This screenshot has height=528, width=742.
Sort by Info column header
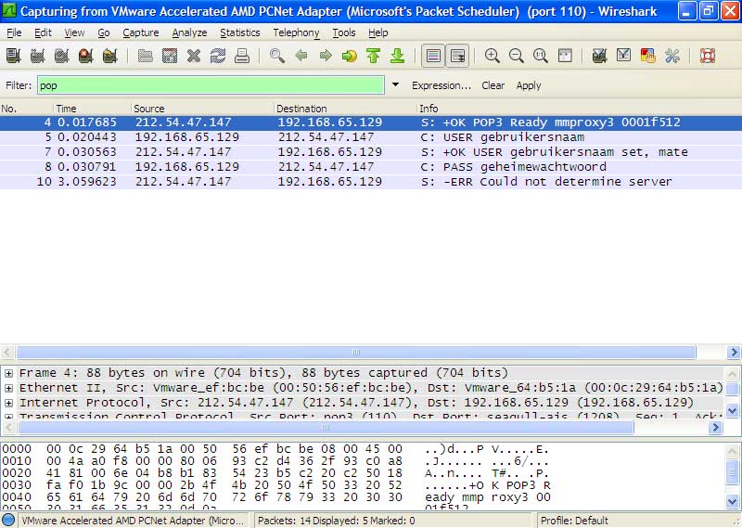[x=579, y=109]
